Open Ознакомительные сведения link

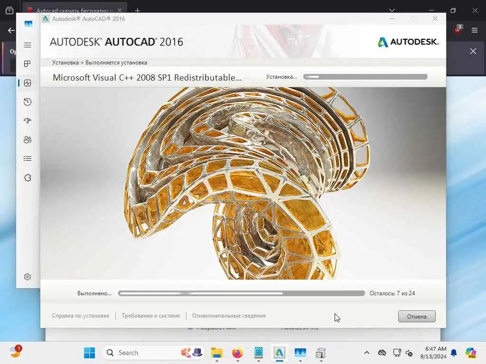click(229, 316)
